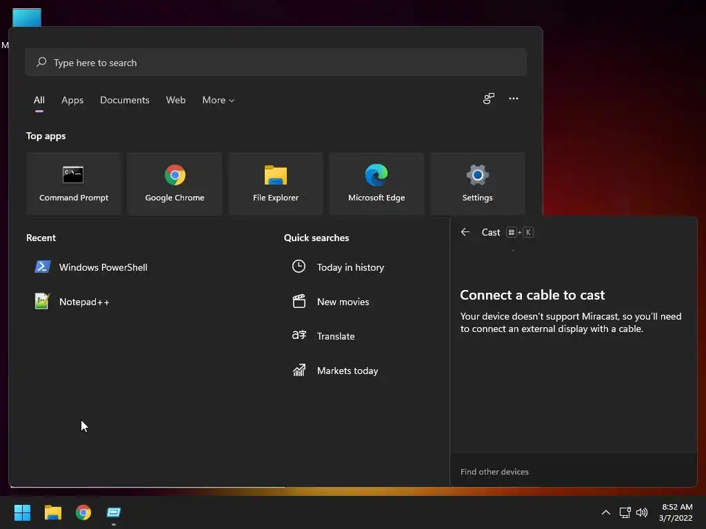The width and height of the screenshot is (706, 529).
Task: Show hidden tray icons chevron
Action: [606, 512]
